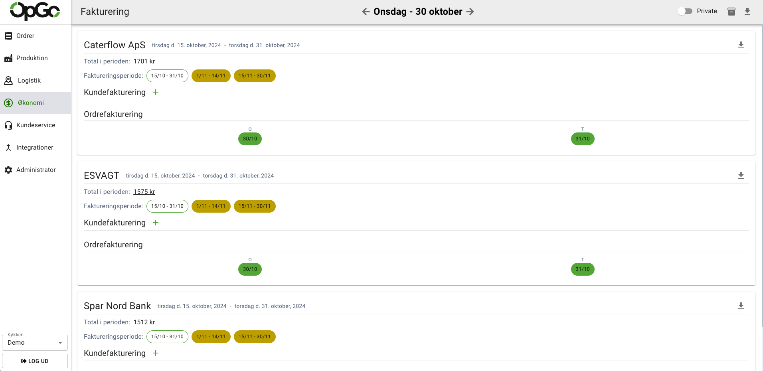
Task: Click the Spar Nord Bank customer name
Action: pyautogui.click(x=117, y=306)
